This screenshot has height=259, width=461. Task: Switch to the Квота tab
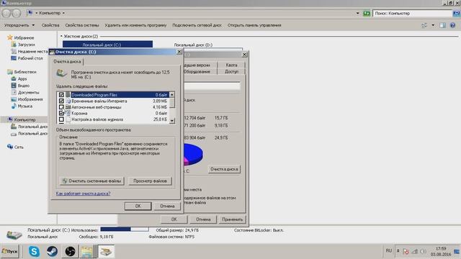tap(231, 65)
